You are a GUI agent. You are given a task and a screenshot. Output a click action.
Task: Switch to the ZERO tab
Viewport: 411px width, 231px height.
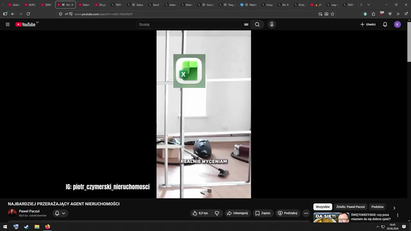tap(47, 5)
